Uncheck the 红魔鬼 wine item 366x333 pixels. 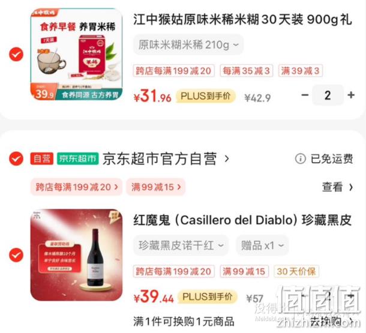click(16, 255)
